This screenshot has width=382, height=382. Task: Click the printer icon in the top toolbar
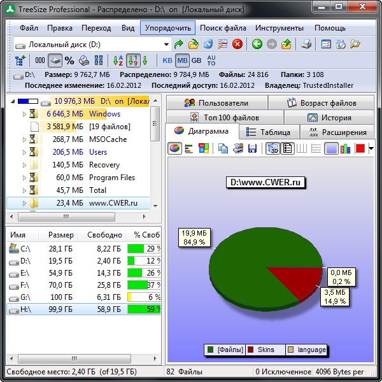click(x=306, y=44)
